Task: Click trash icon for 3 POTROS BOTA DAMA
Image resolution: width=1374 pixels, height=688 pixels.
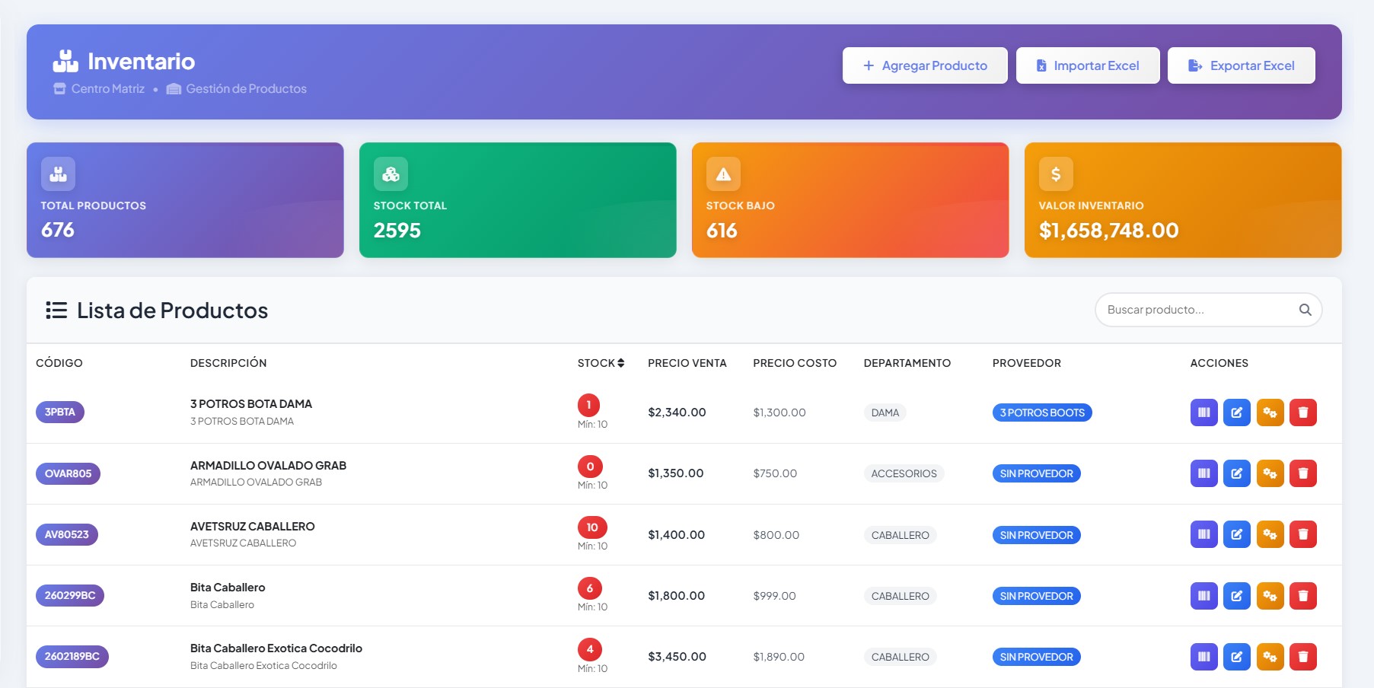Action: (1302, 412)
